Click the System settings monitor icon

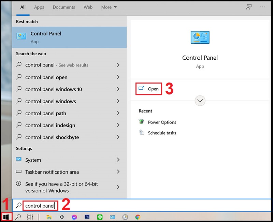tap(19, 160)
